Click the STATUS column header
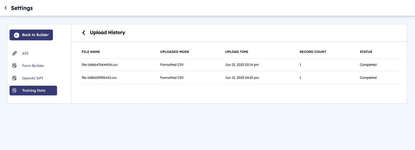Image resolution: width=415 pixels, height=150 pixels. pyautogui.click(x=366, y=52)
